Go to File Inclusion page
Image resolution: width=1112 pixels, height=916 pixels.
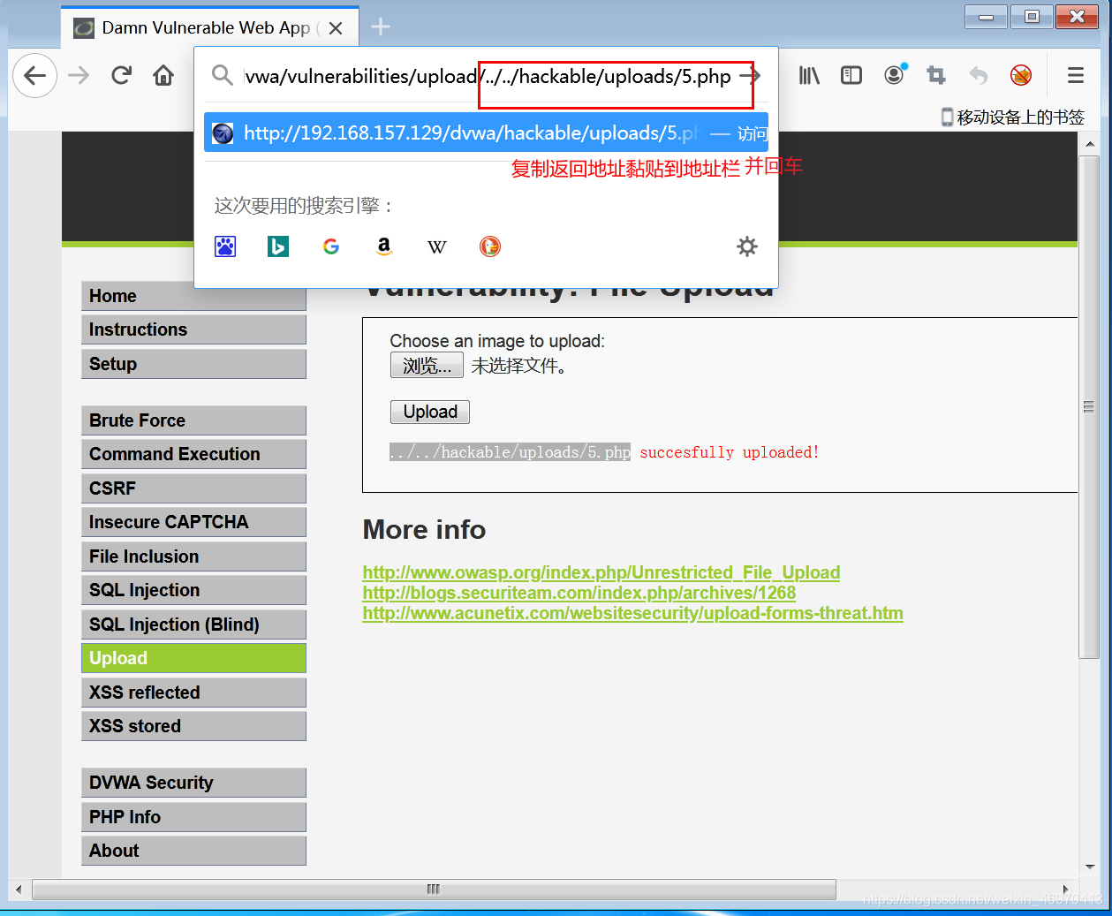(193, 556)
